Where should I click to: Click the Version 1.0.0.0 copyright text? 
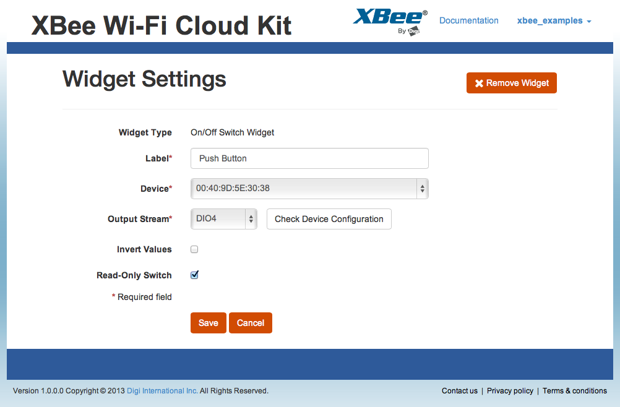140,391
